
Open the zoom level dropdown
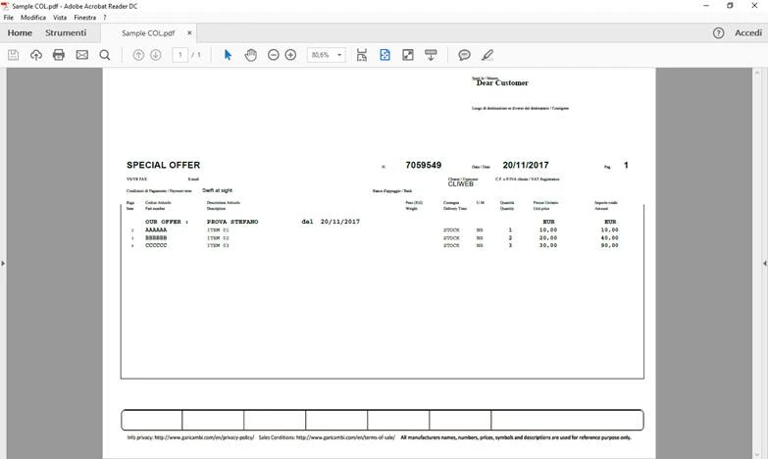pos(339,55)
